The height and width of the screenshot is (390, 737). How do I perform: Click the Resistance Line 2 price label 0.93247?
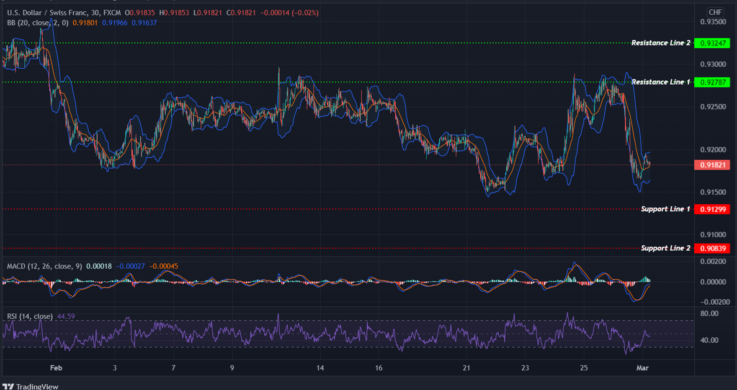coord(712,43)
